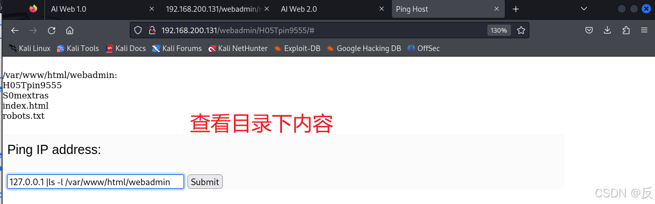Open the Firefox downloads panel
655x204 pixels.
click(607, 31)
